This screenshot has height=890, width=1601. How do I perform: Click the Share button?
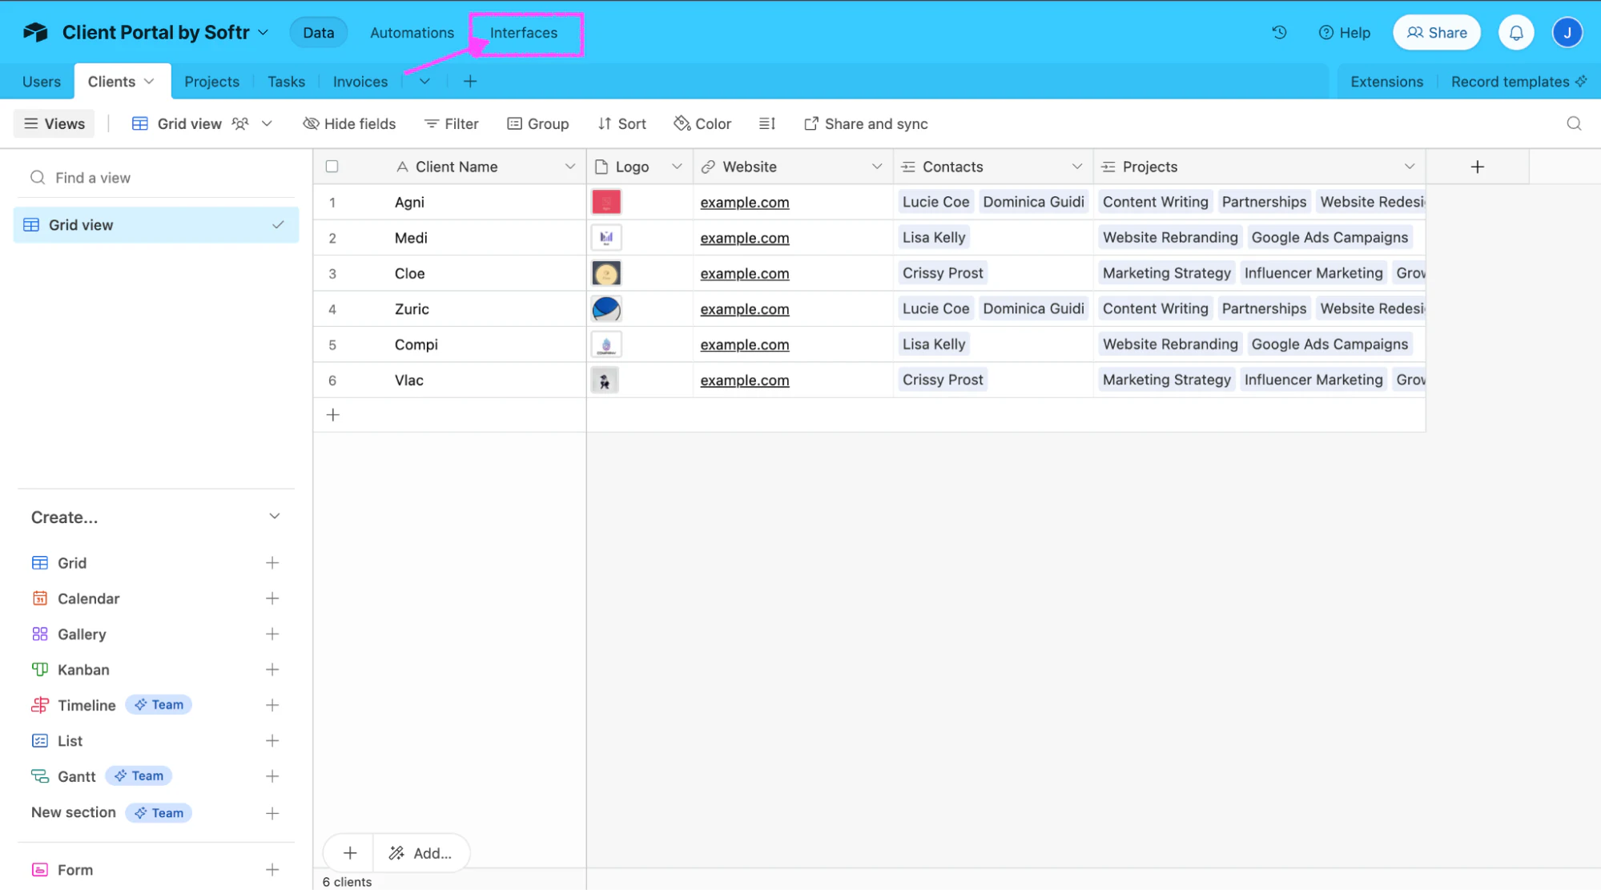coord(1437,33)
